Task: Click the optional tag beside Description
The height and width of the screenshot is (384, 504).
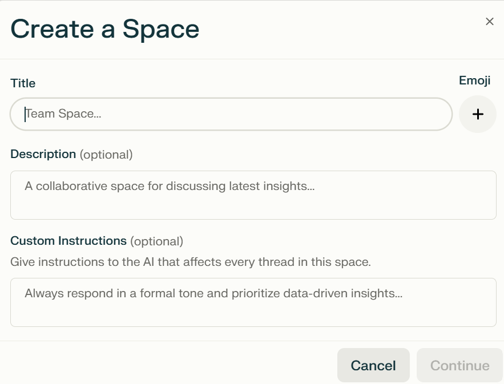Action: click(x=106, y=155)
